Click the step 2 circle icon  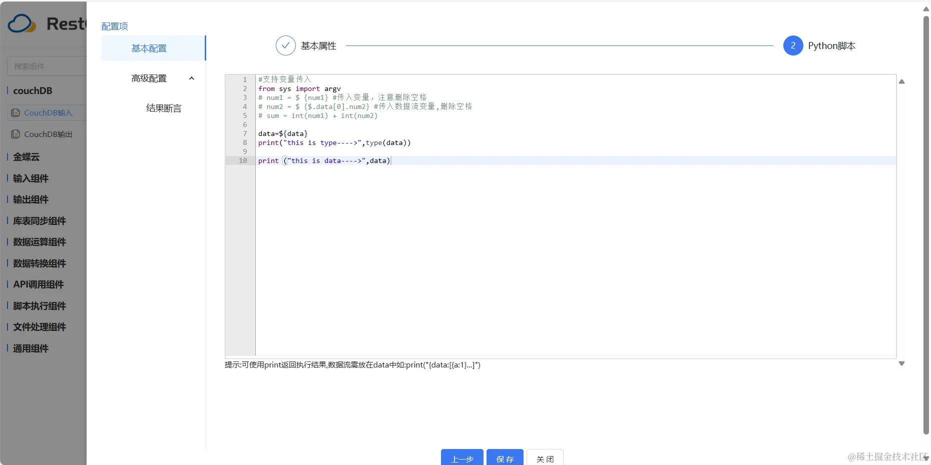pos(793,45)
